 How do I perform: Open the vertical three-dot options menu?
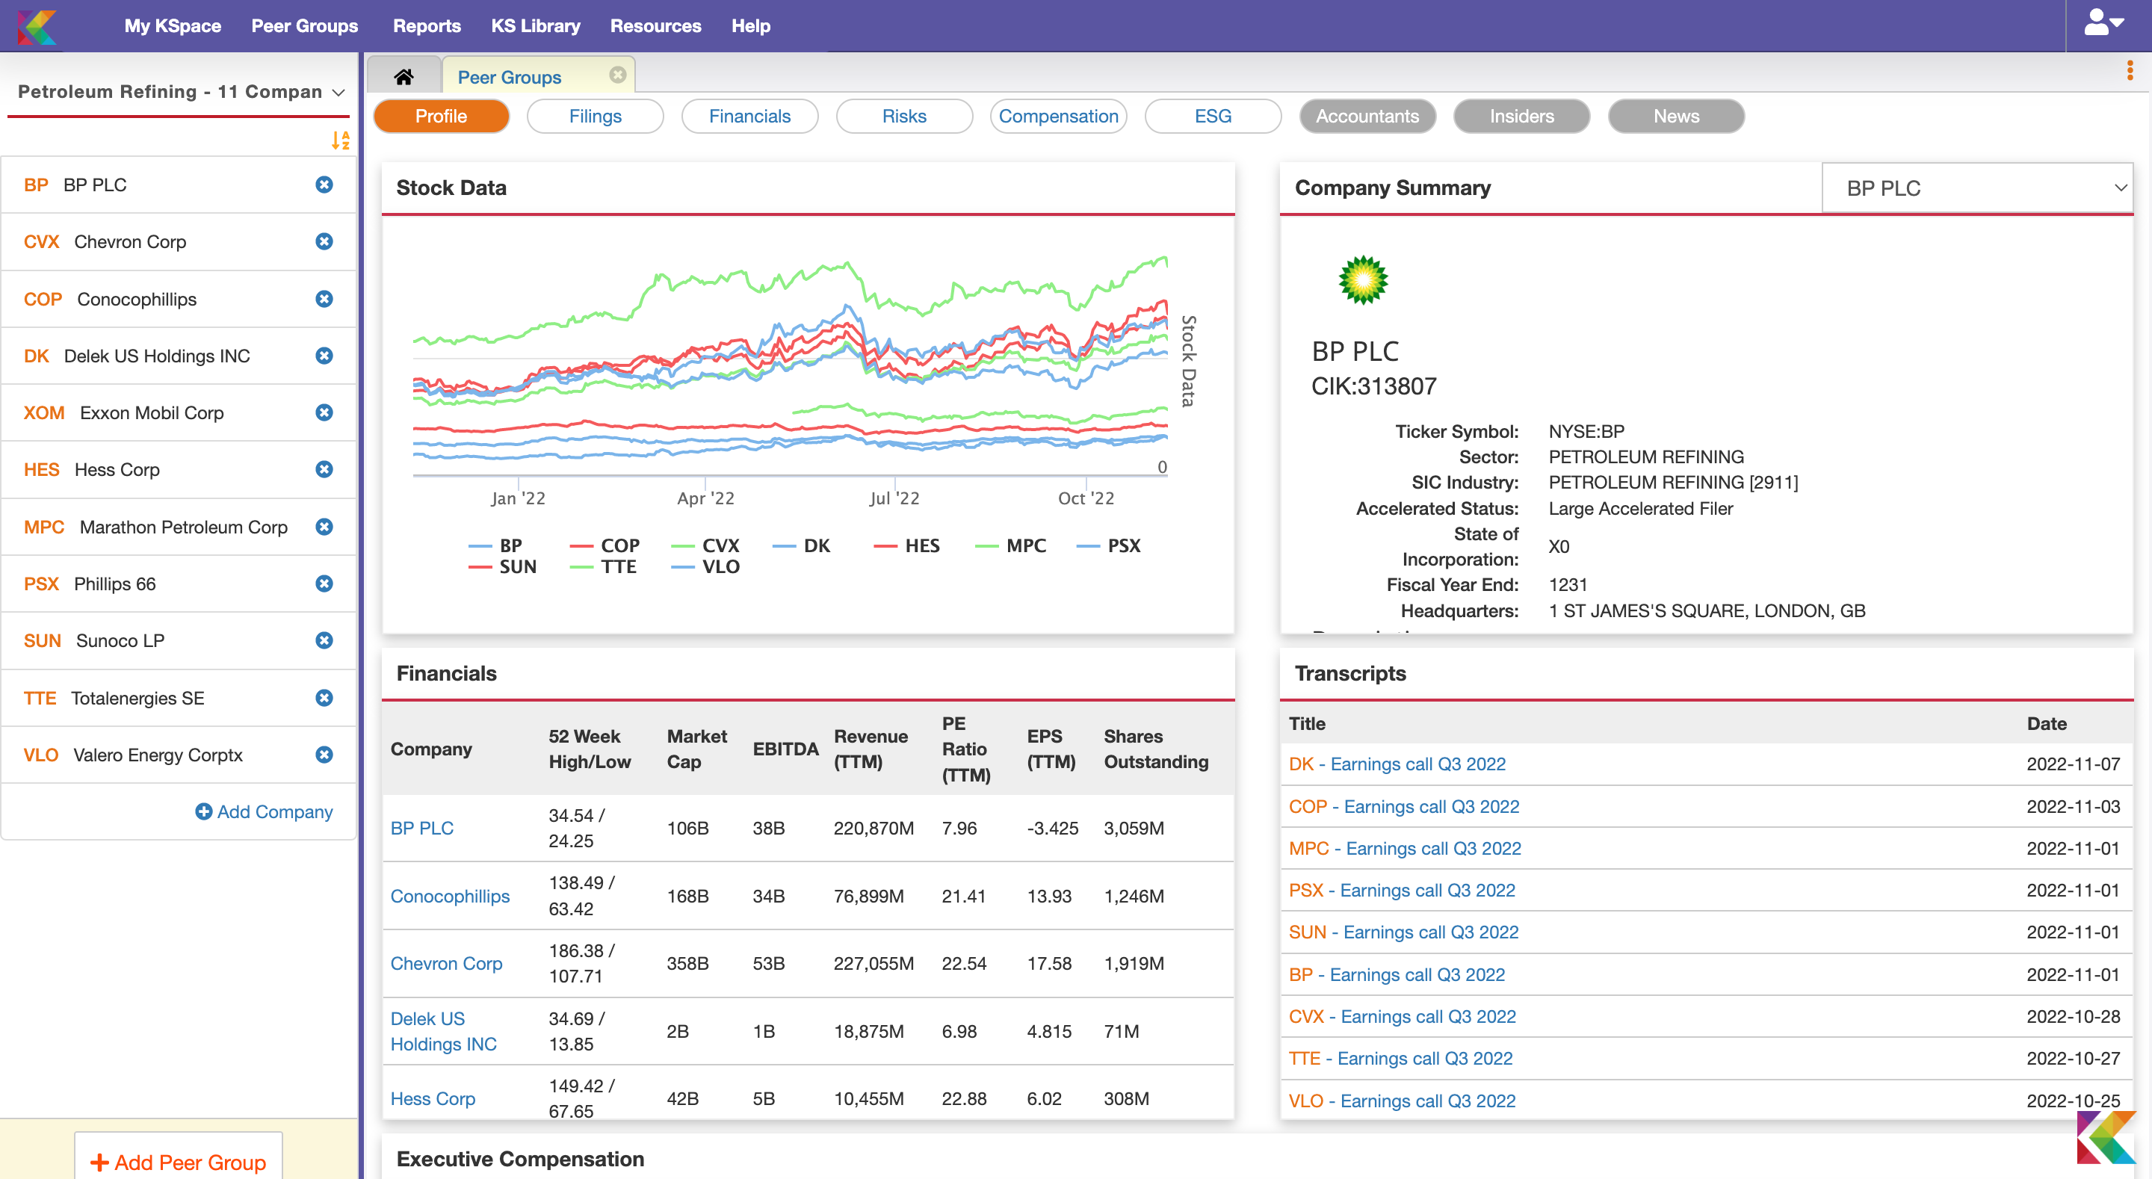pyautogui.click(x=2130, y=71)
